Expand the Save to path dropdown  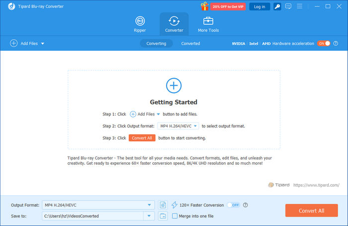pyautogui.click(x=149, y=216)
